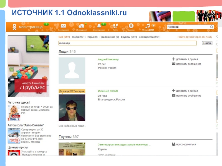Click envelope icon to message Инженер ЛКЭиМ

coord(174,95)
